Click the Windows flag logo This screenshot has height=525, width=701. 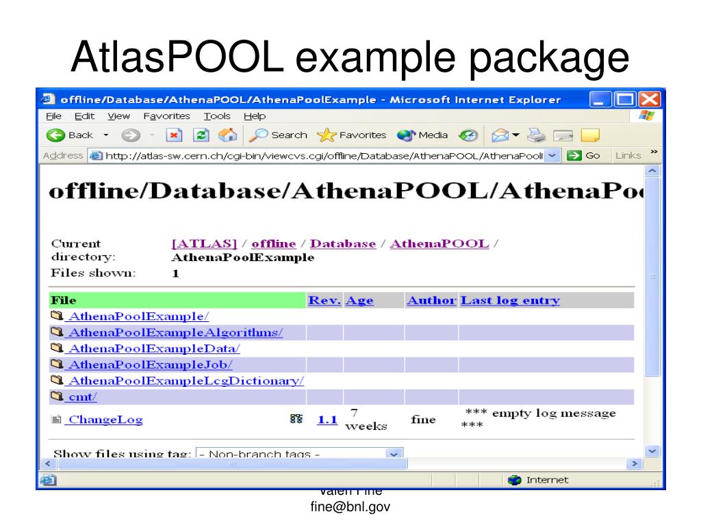pyautogui.click(x=646, y=116)
